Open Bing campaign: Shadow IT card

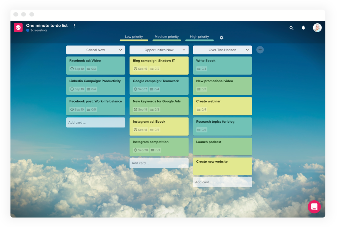[159, 65]
